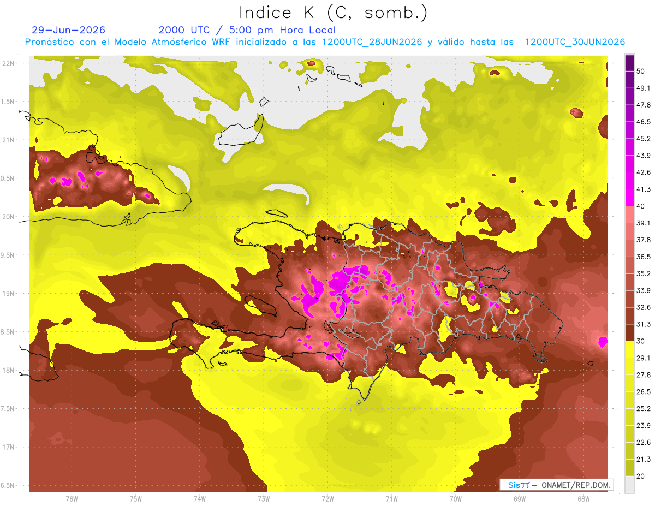Image resolution: width=655 pixels, height=506 pixels.
Task: Click the "20N" latitude label
Action: tap(9, 217)
